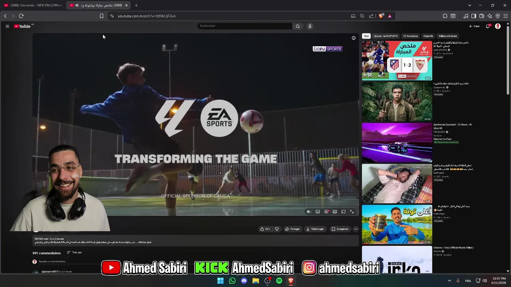
Task: Toggle the browser sidebar panel
Action: click(473, 16)
